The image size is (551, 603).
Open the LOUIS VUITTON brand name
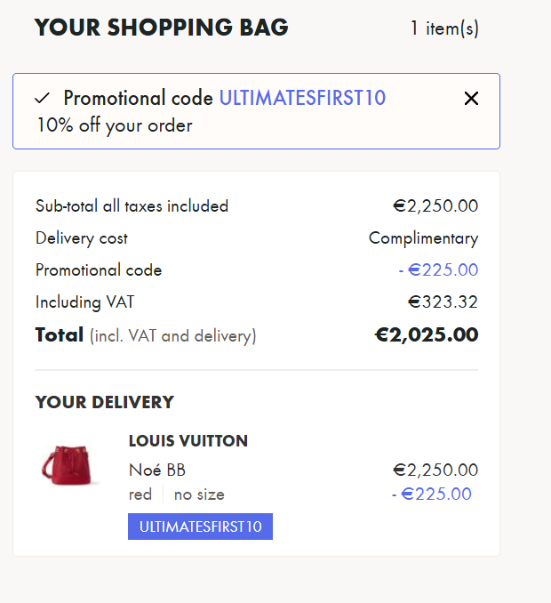click(x=188, y=441)
